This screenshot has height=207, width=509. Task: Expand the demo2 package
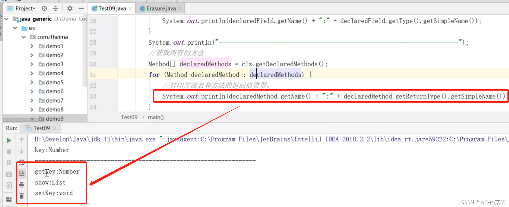pos(32,55)
